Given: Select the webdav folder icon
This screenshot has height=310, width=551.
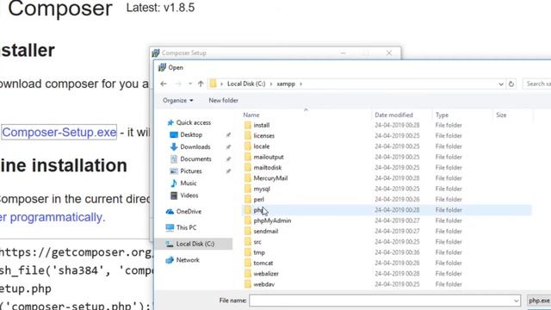Looking at the screenshot, I should [248, 284].
